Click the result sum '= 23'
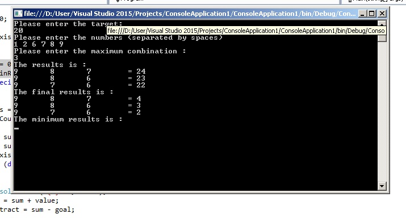The width and height of the screenshot is (406, 218). click(137, 78)
